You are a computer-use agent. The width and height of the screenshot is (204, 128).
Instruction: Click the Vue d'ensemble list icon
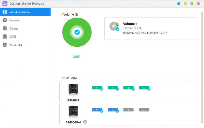point(5,12)
